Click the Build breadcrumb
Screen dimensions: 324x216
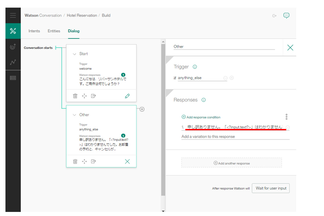pos(106,16)
